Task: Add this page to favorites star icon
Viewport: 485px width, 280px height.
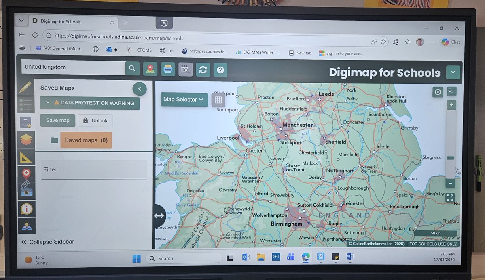Action: 383,42
